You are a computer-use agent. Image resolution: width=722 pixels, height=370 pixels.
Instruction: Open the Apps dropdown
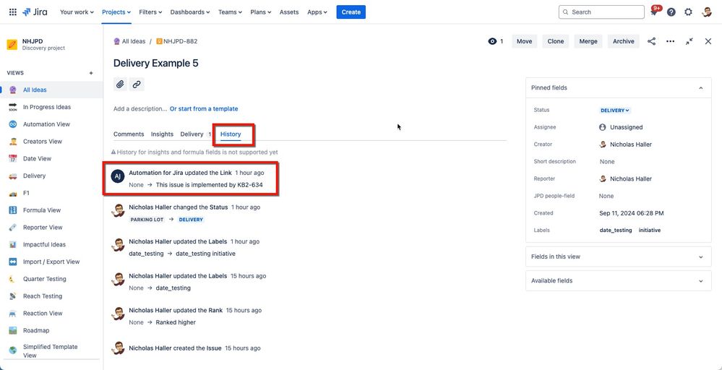click(317, 12)
